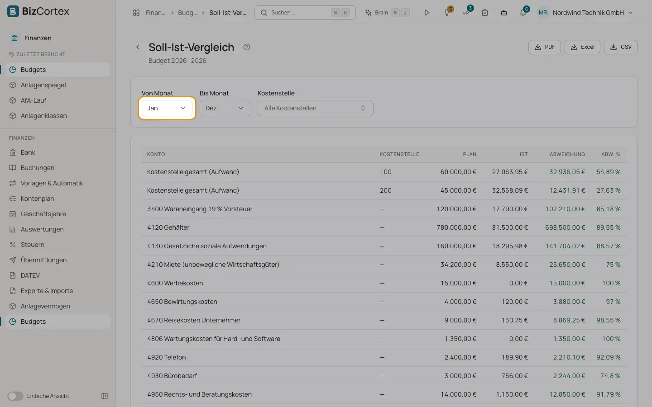Open Anlagenklassen in the sidebar
The width and height of the screenshot is (652, 407).
point(58,116)
